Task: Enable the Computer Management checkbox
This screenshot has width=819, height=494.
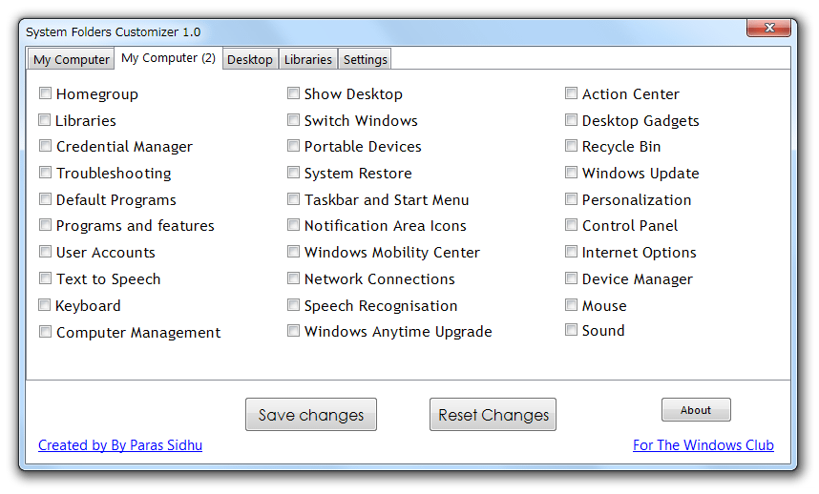Action: point(46,332)
